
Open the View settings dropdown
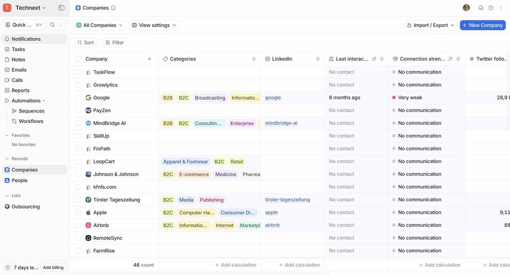(x=154, y=25)
